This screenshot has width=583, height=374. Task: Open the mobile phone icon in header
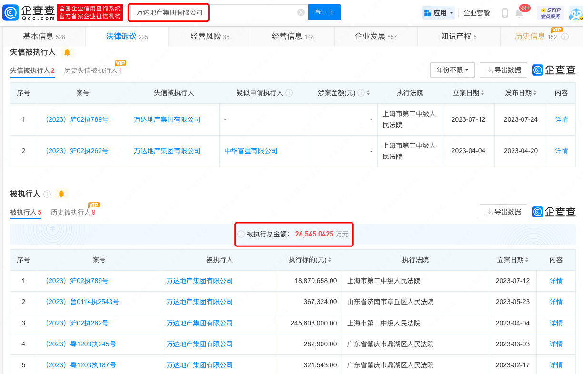[x=505, y=13]
